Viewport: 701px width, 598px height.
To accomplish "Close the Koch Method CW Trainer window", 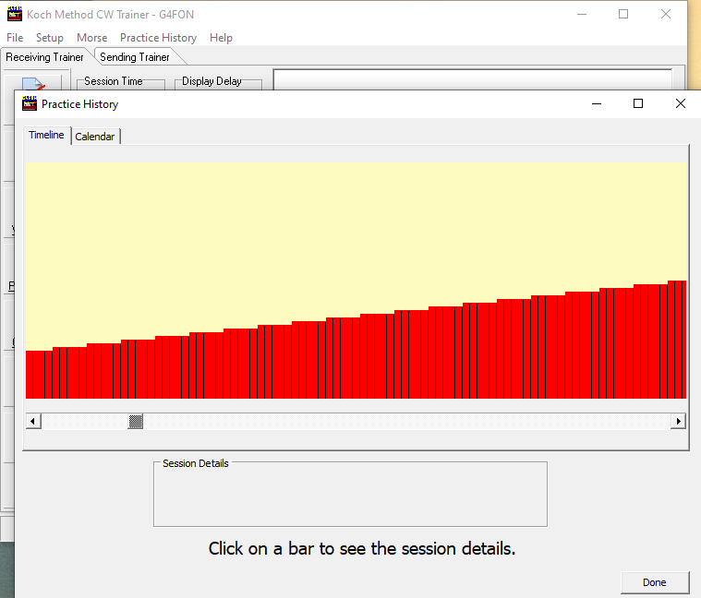I will point(666,14).
